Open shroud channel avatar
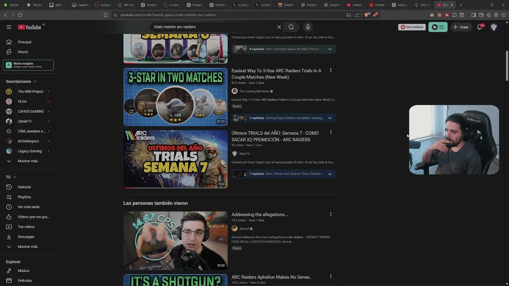Viewport: 509px width, 286px height. coord(235,228)
